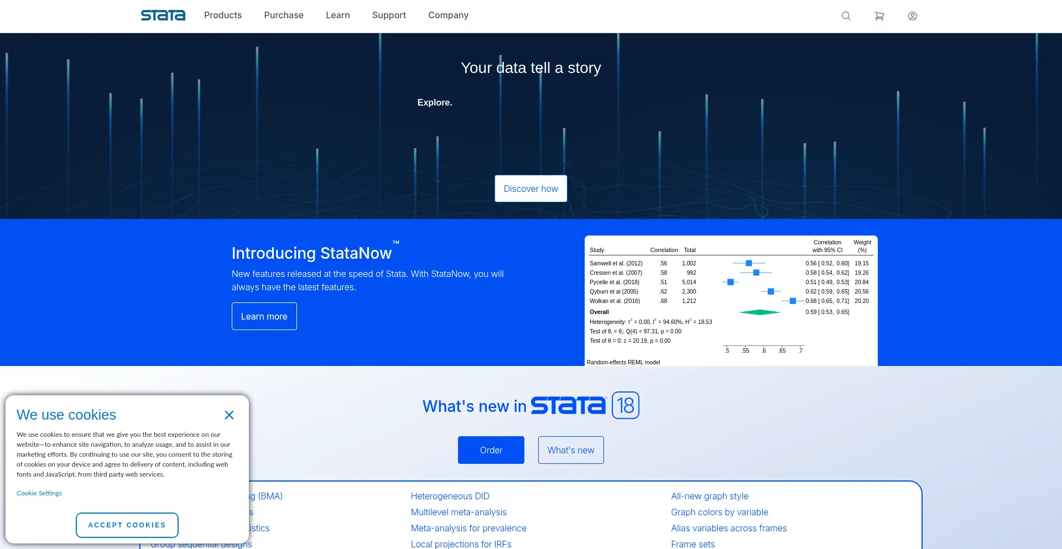
Task: Open the shopping cart icon
Action: [879, 16]
